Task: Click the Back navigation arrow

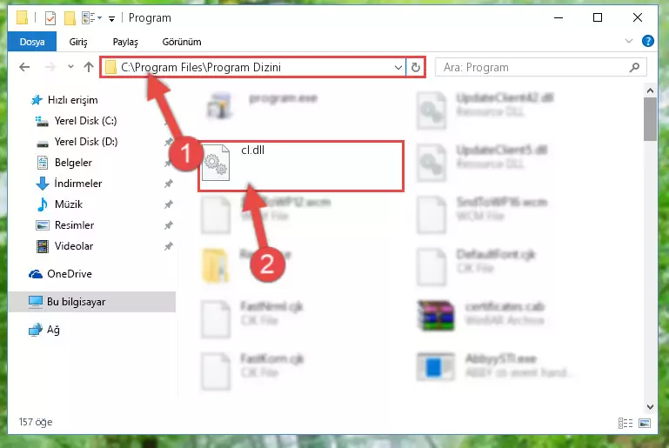Action: coord(24,67)
